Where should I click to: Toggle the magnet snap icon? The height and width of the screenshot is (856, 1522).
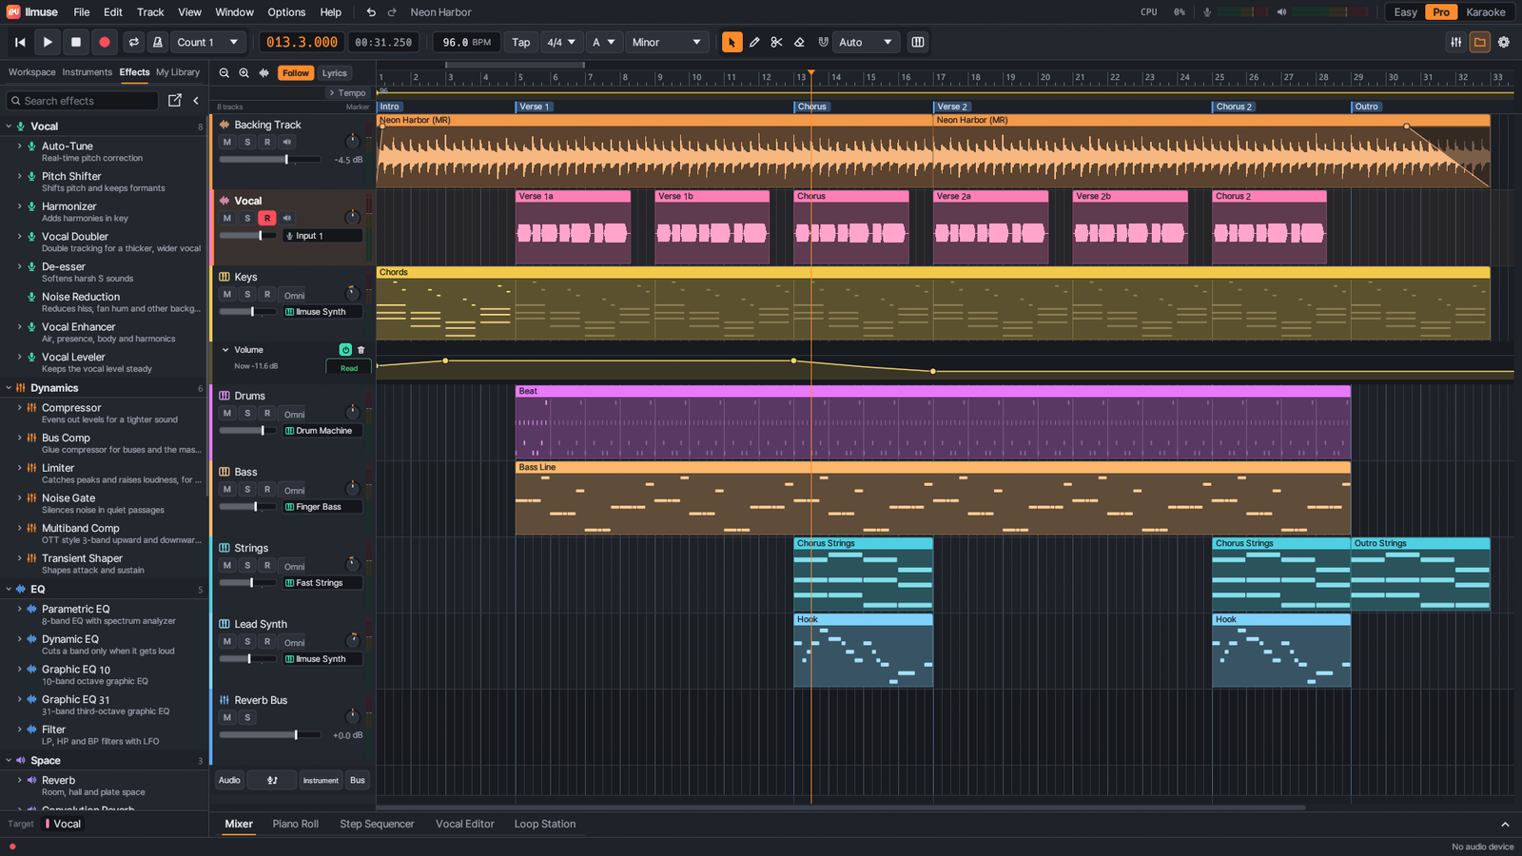click(823, 42)
